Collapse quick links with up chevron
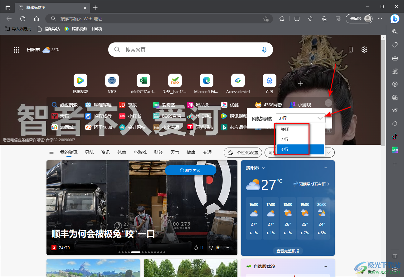This screenshot has height=277, width=404. (x=311, y=63)
